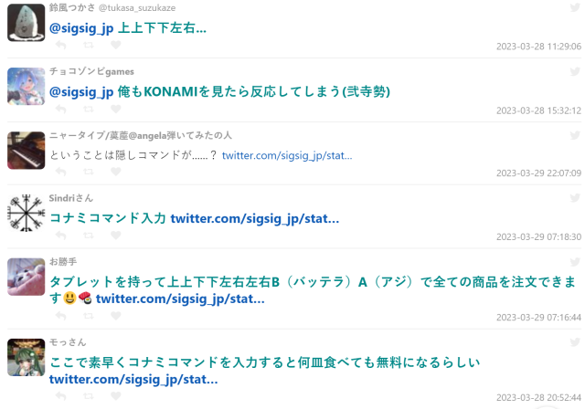
Task: Open 鈴風つかさ's profile avatar
Action: pos(26,23)
